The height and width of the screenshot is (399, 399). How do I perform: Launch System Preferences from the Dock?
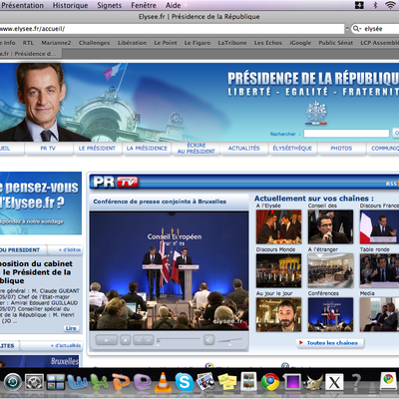34,382
